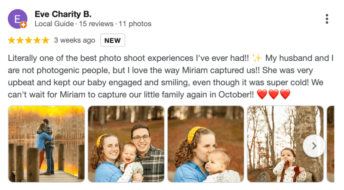Open the couple hugging on dock photo
The width and height of the screenshot is (344, 190).
tap(46, 144)
